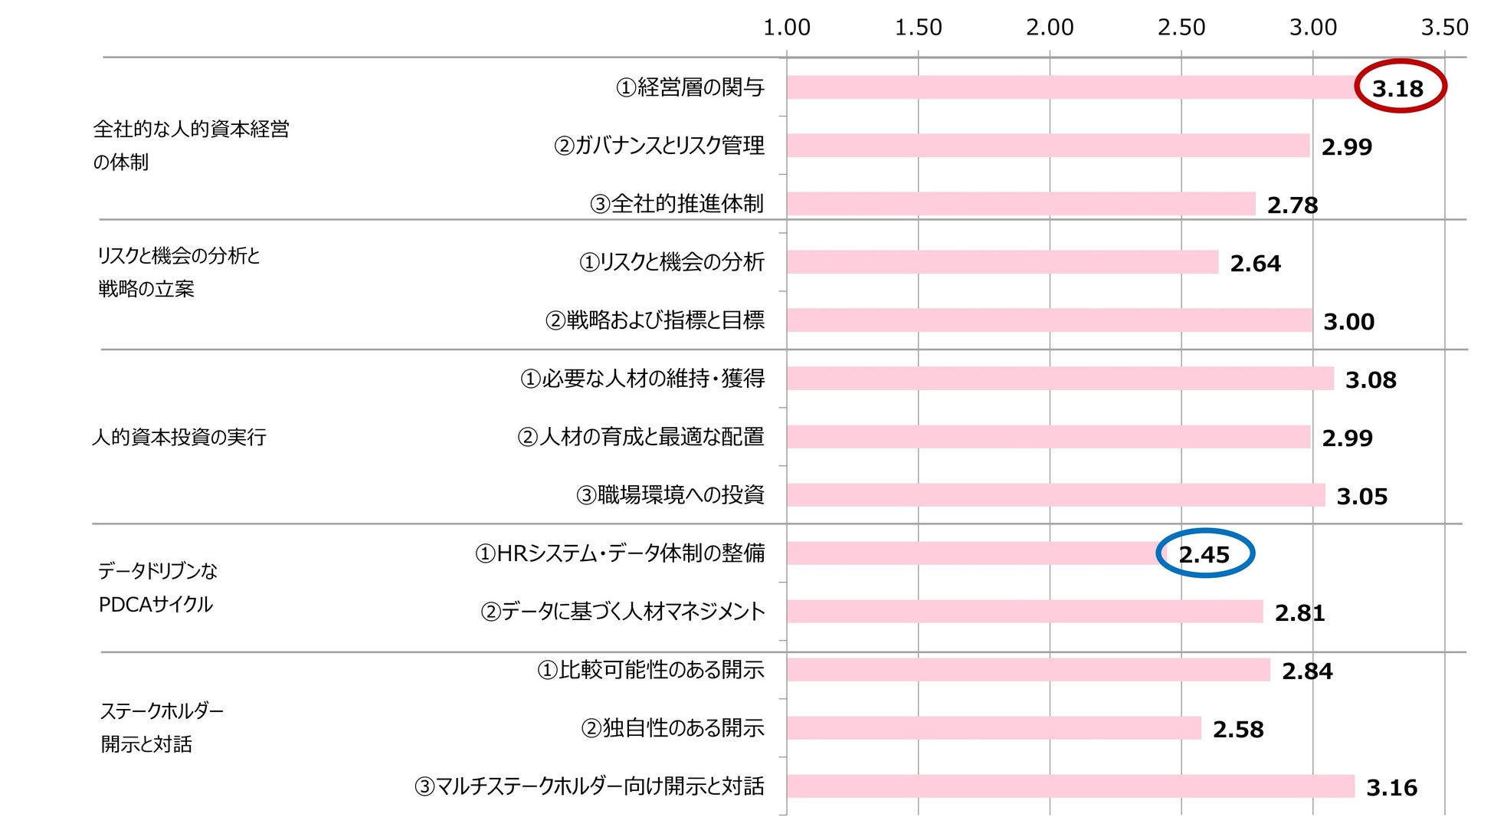Select the 人材の育成と最適な配置 label
The image size is (1494, 837).
click(641, 437)
